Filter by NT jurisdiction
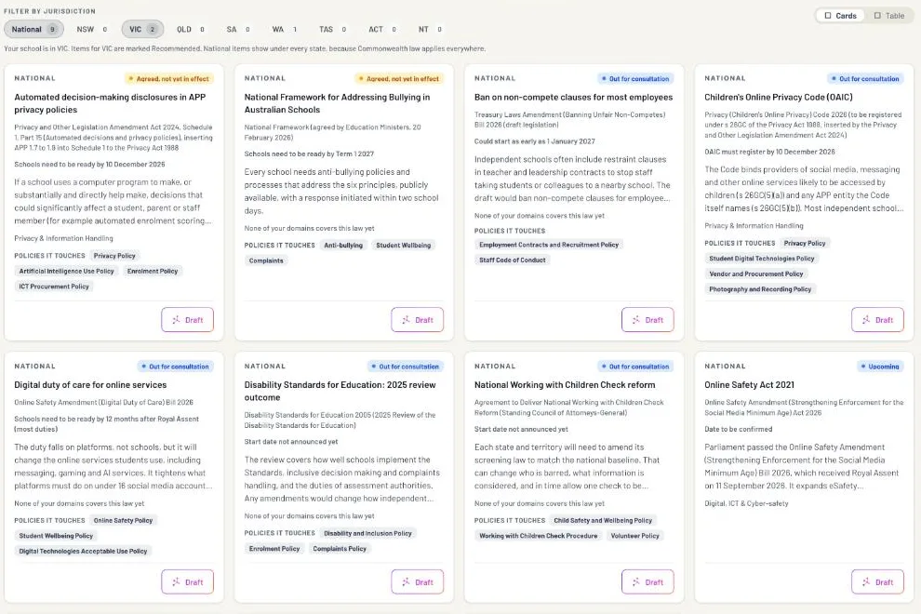 pyautogui.click(x=430, y=30)
